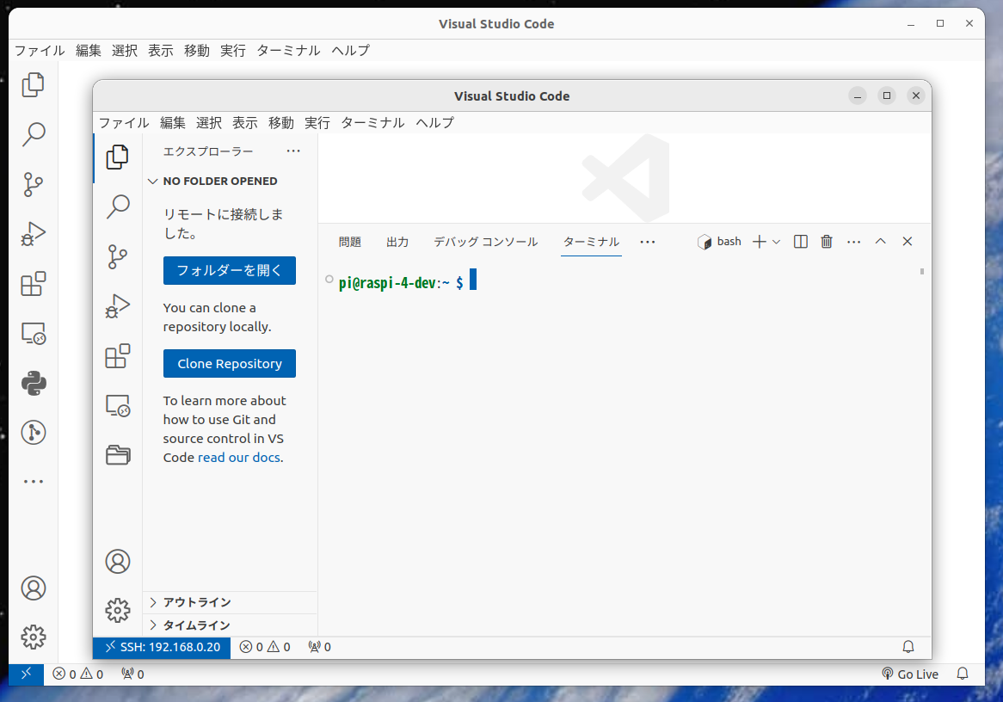The width and height of the screenshot is (1003, 702).
Task: Close the terminal panel
Action: pos(907,241)
